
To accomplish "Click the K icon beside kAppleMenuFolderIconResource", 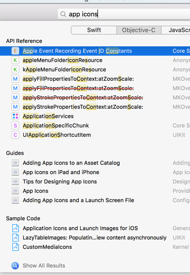I will 15,69.
